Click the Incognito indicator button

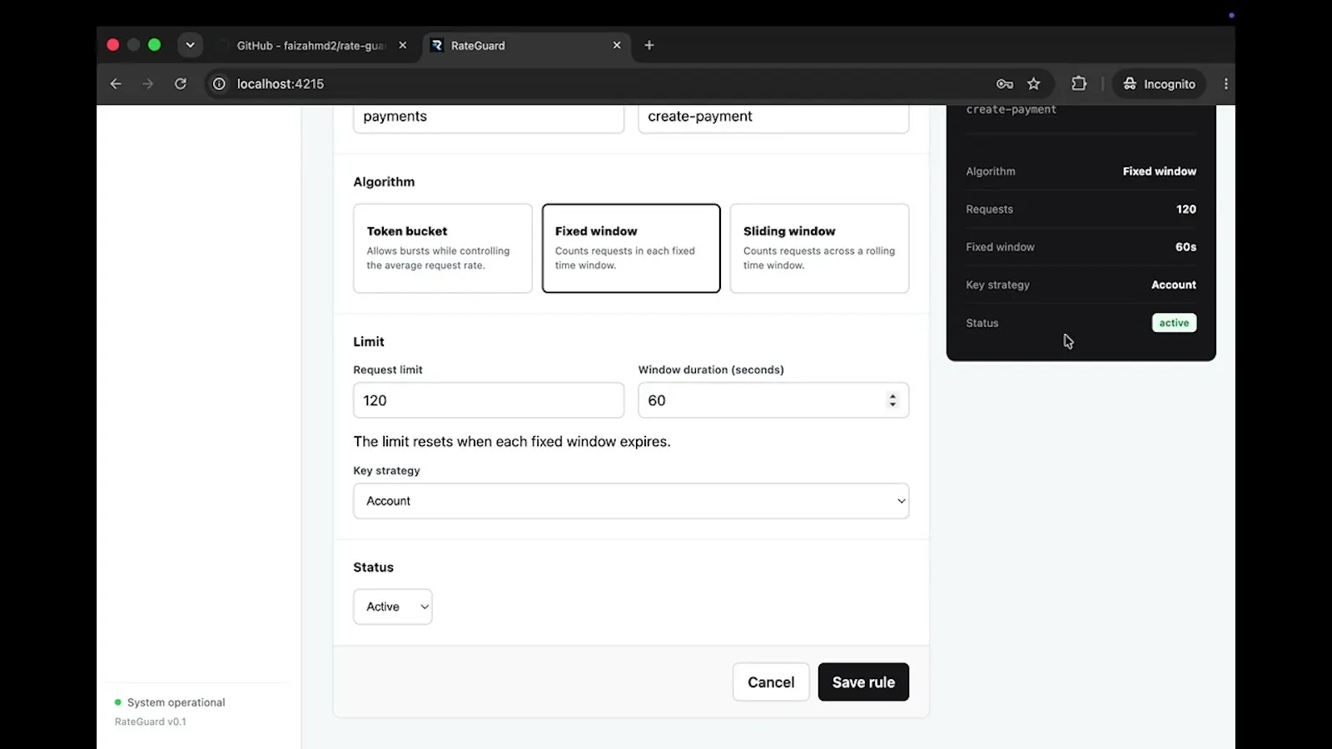coord(1159,83)
